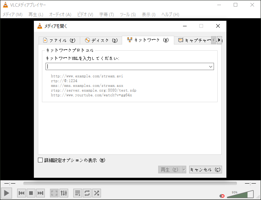
Task: Click the キャンセル (C) button
Action: tap(205, 170)
